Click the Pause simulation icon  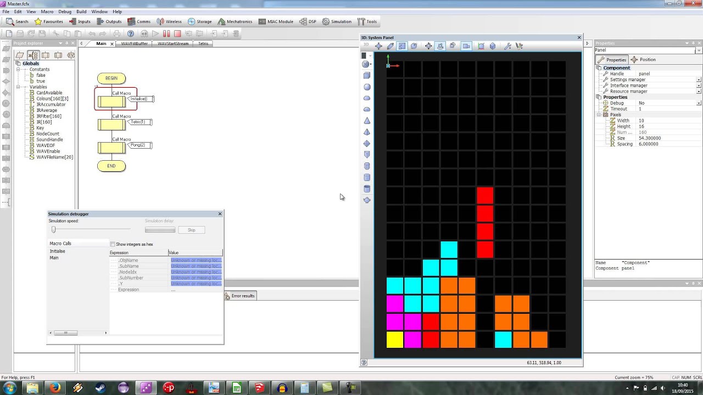pos(166,33)
